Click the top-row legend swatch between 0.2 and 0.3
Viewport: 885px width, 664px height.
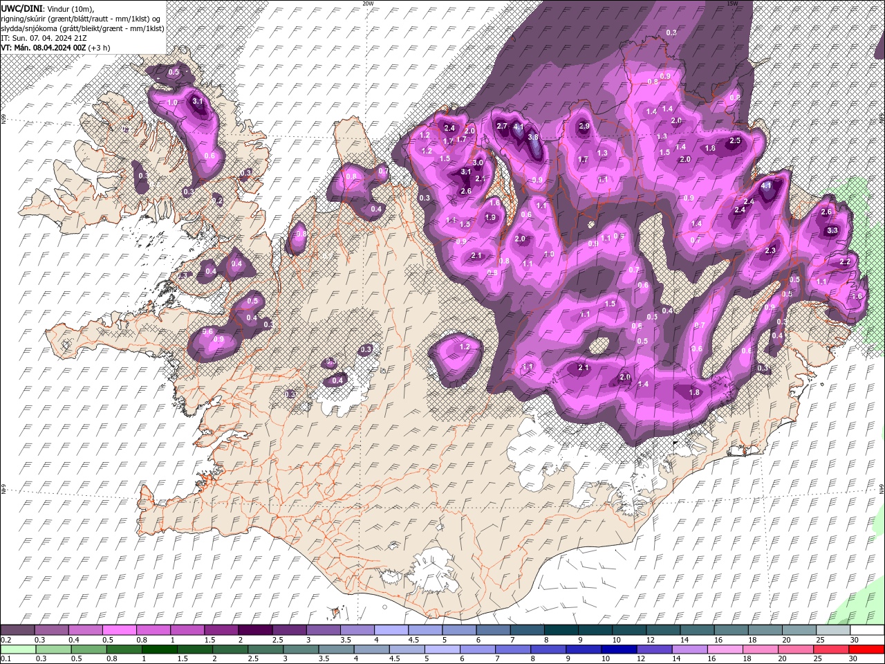coord(17,630)
